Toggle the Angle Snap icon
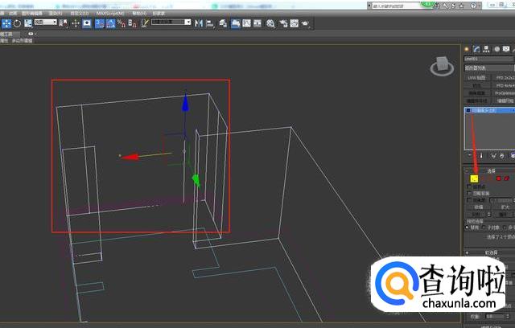 tap(110, 23)
